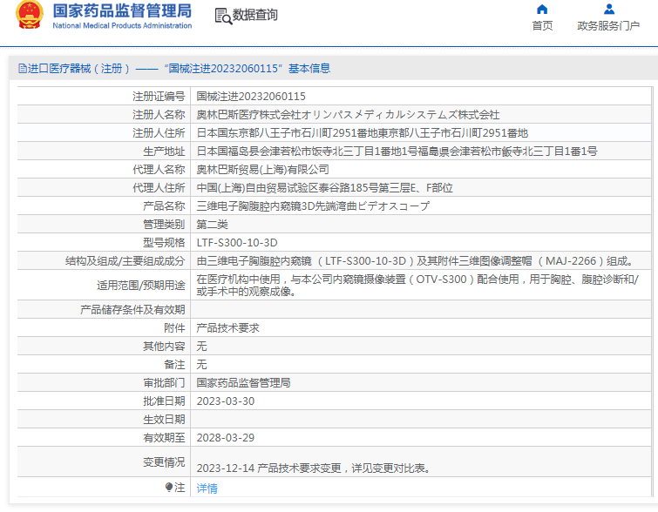Click National Medical Products Administration subtitle
Viewport: 658px width, 512px height.
pyautogui.click(x=122, y=25)
